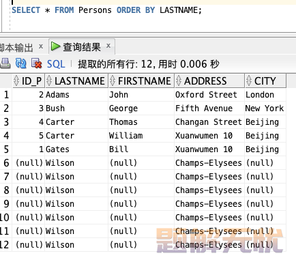Select the 查询结果 tab
296x262 pixels.
click(82, 47)
